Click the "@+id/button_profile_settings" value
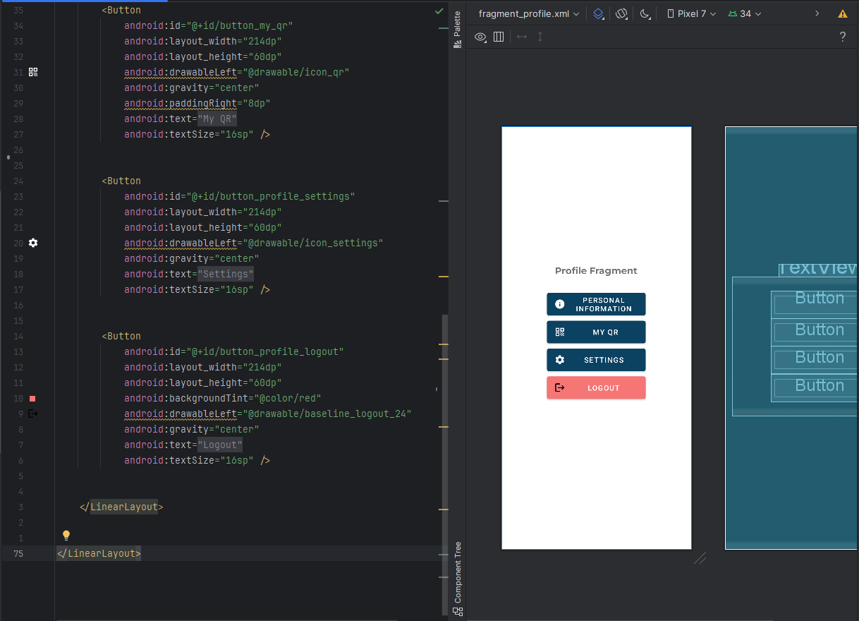Screen dimensions: 859x621 (x=270, y=196)
